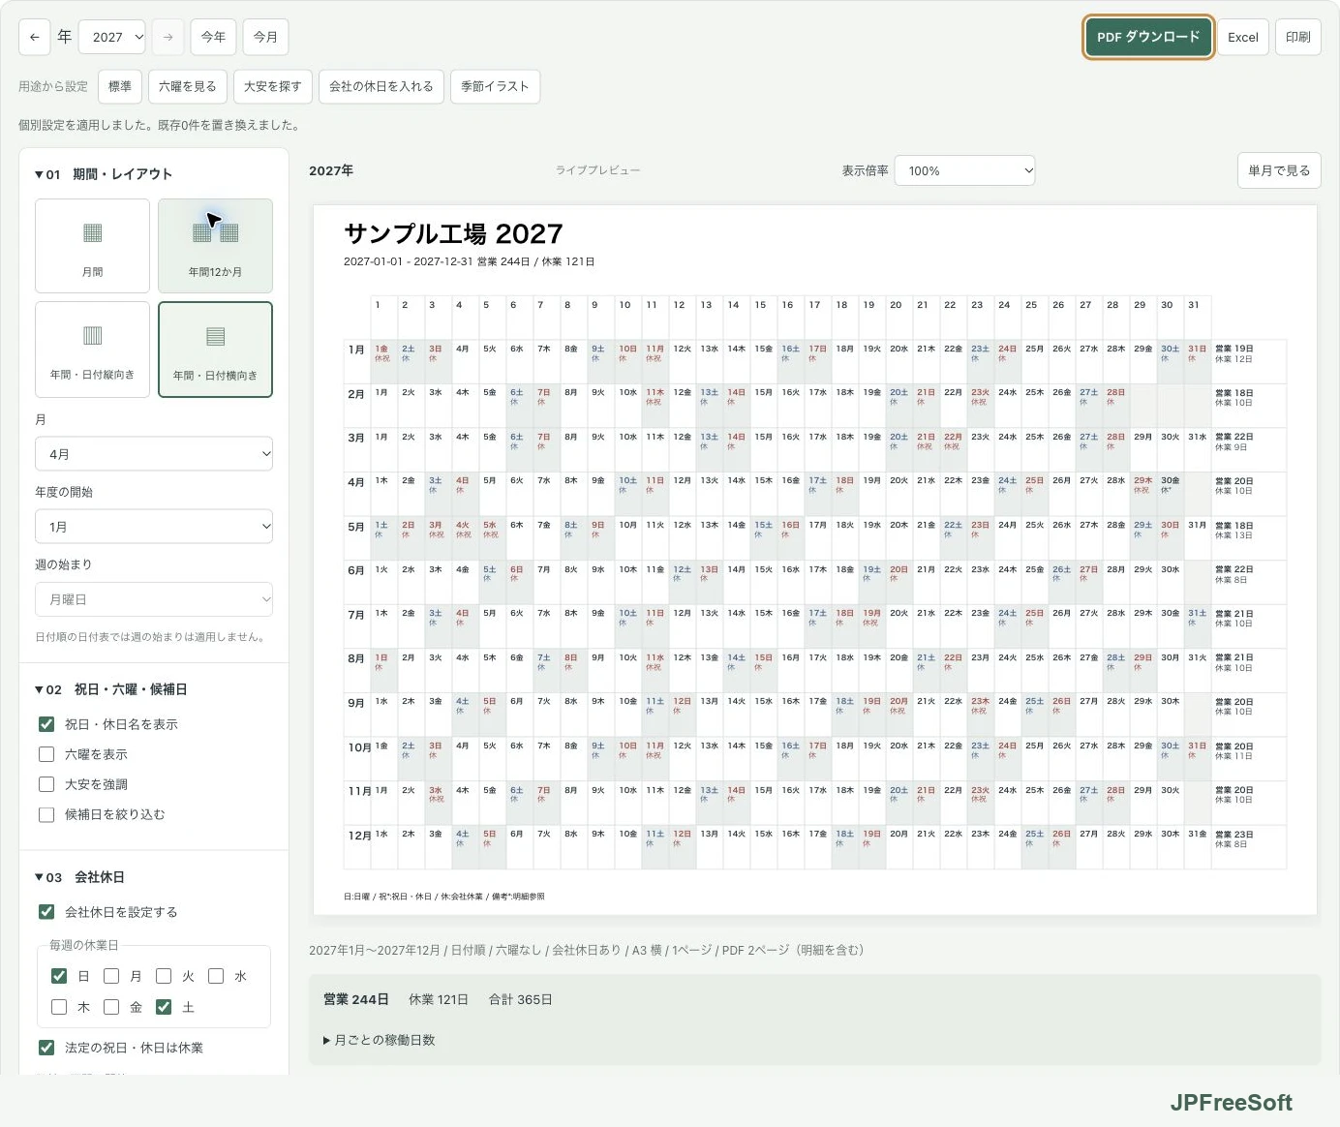Image resolution: width=1340 pixels, height=1127 pixels.
Task: Check 火 weekly holiday checkbox
Action: [x=164, y=976]
